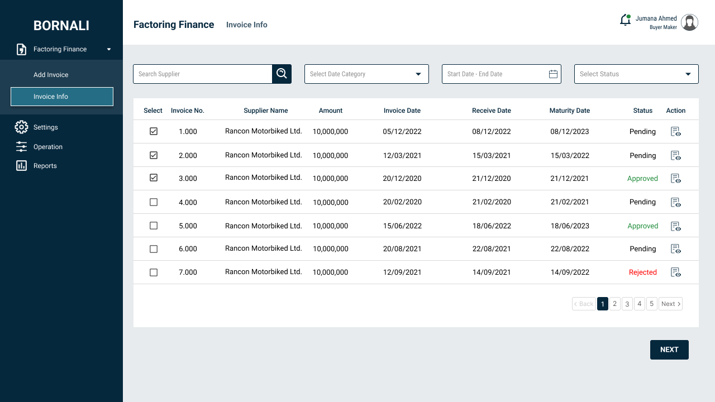The height and width of the screenshot is (402, 715).
Task: Check the checkbox for invoice 7.000
Action: [154, 272]
